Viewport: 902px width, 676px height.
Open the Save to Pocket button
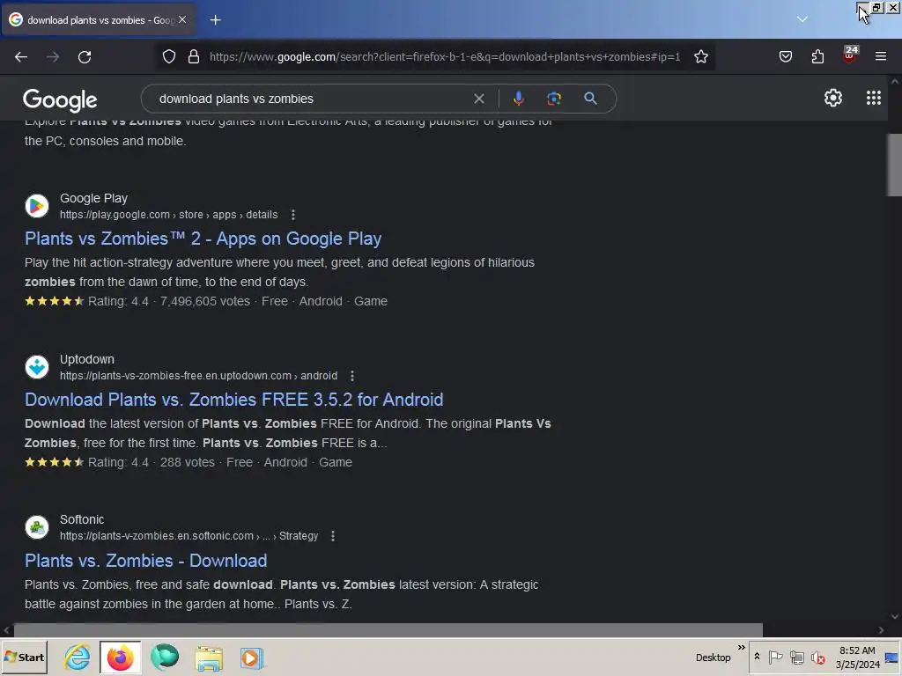point(786,56)
